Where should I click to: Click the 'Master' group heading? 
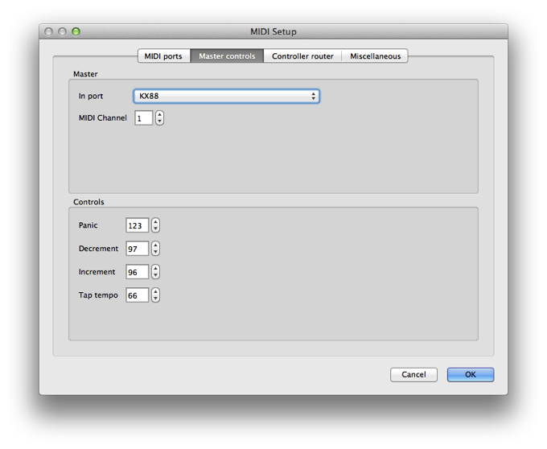[85, 74]
